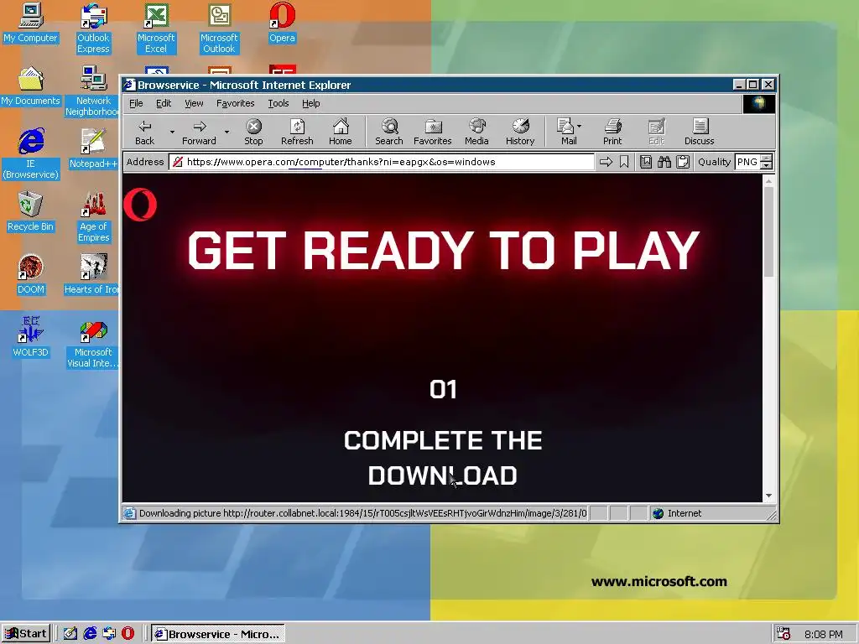The image size is (859, 644).
Task: Click the Quality PNG value field
Action: (747, 162)
